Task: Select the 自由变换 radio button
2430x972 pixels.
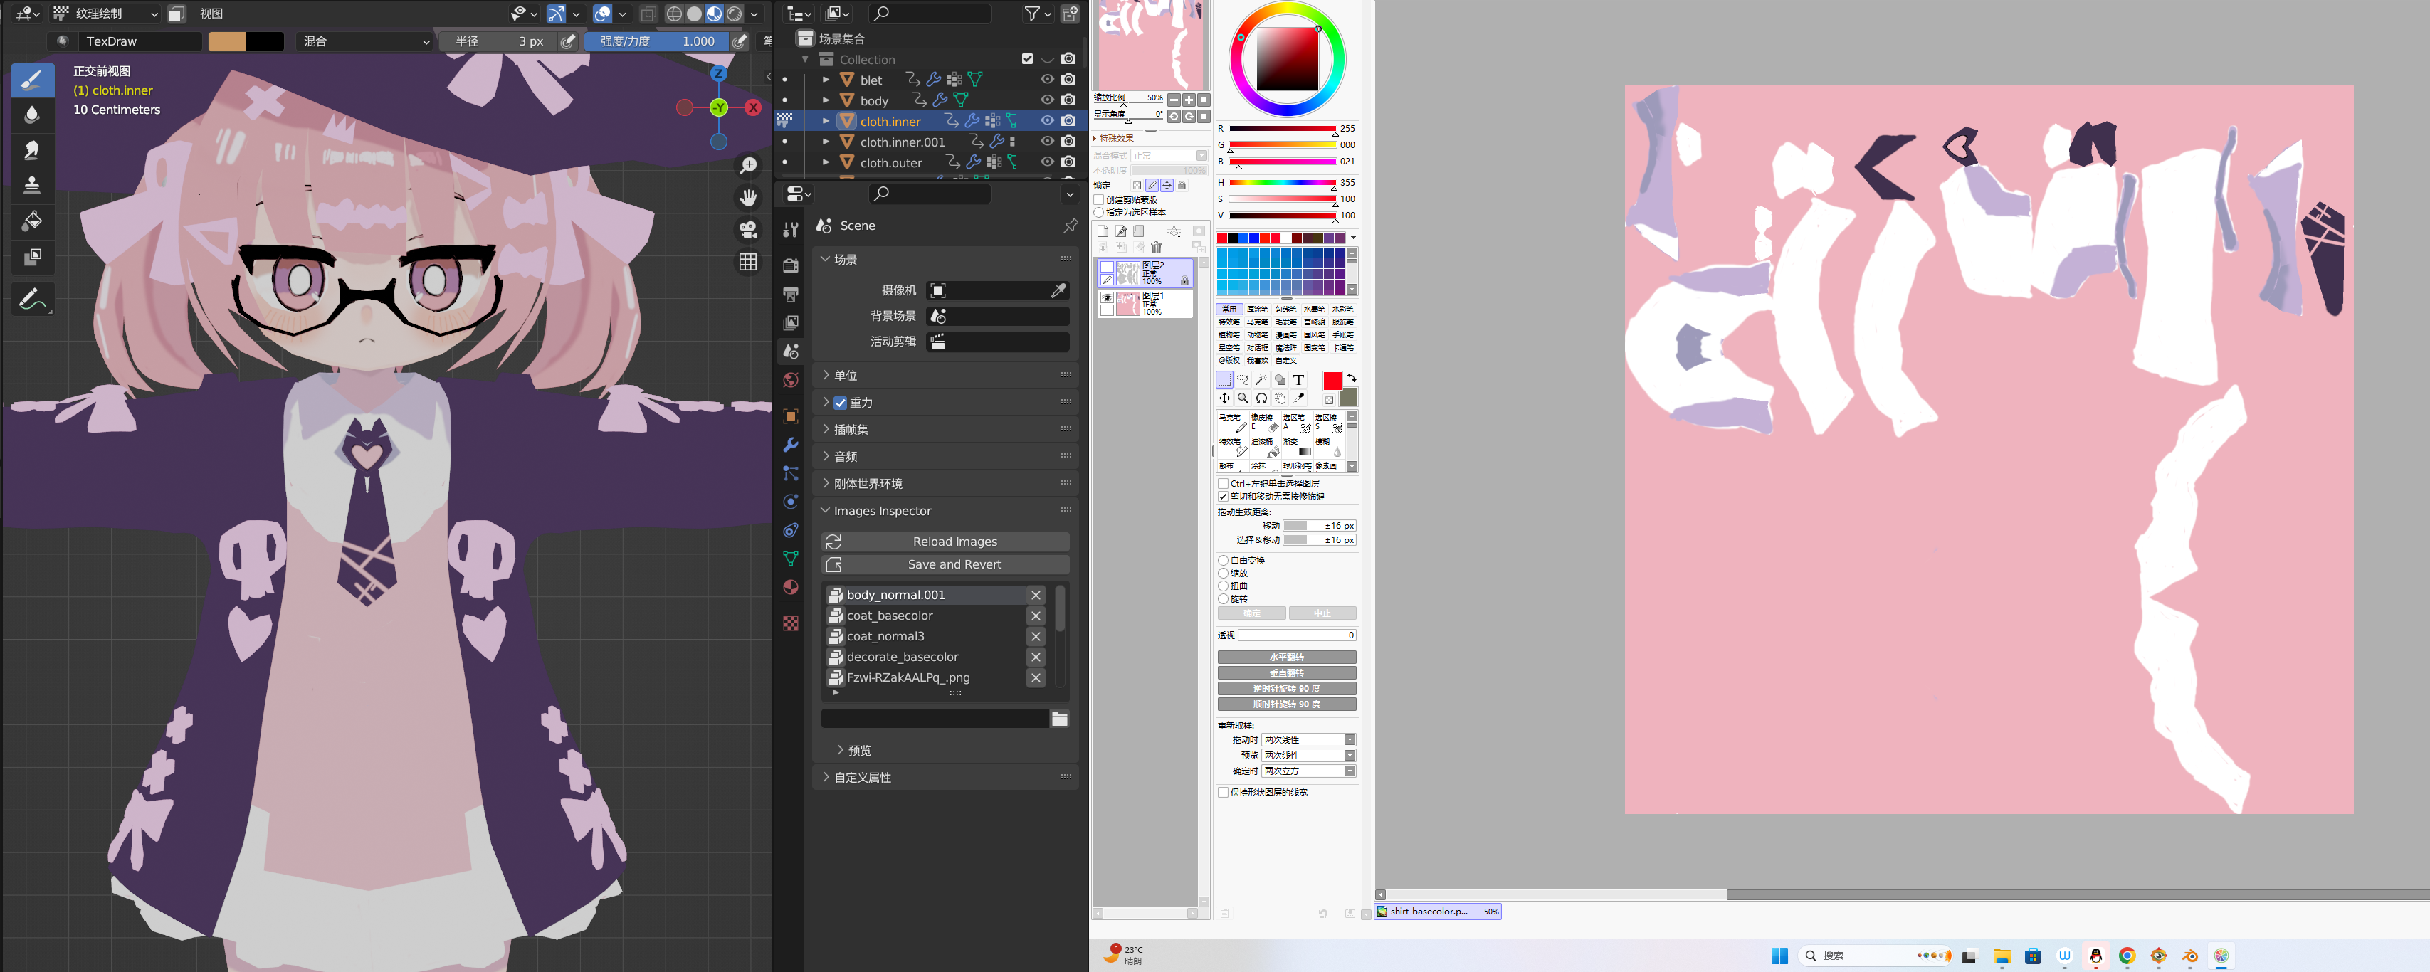Action: click(x=1224, y=560)
